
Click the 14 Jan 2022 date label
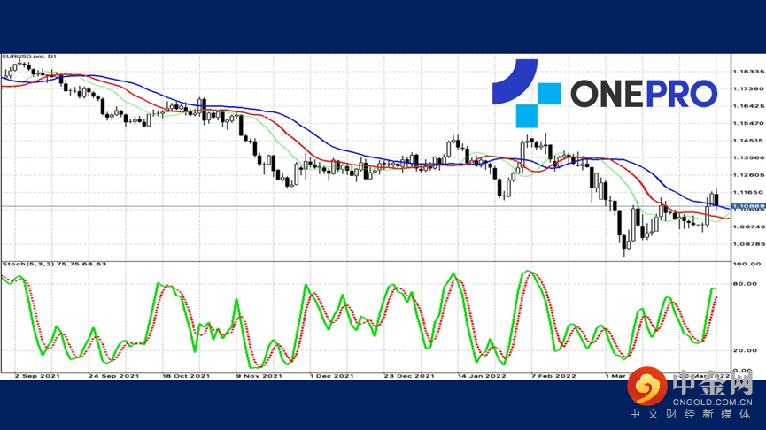482,376
